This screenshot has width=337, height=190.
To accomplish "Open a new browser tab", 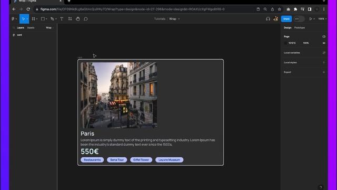I will 69,1.
